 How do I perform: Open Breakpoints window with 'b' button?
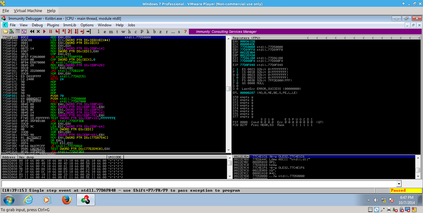(x=155, y=32)
